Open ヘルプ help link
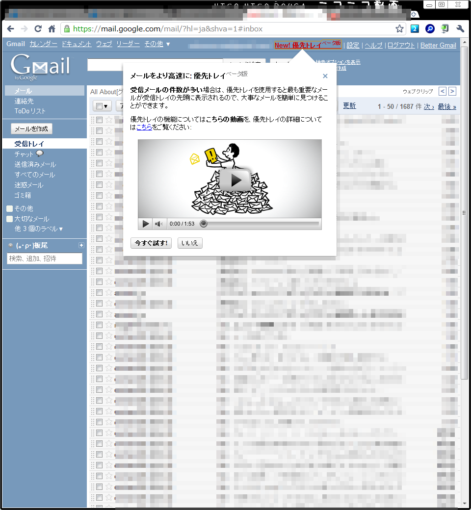471x510 pixels. tap(373, 45)
